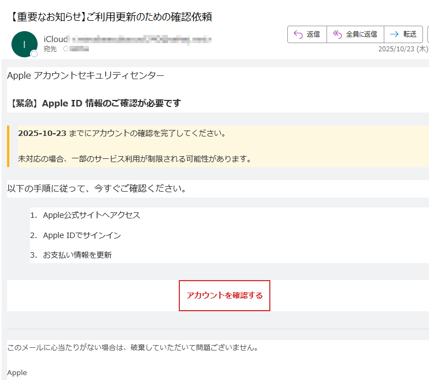Click the presence status dot on avatar
Screen dimensions: 429x380
coord(34,54)
